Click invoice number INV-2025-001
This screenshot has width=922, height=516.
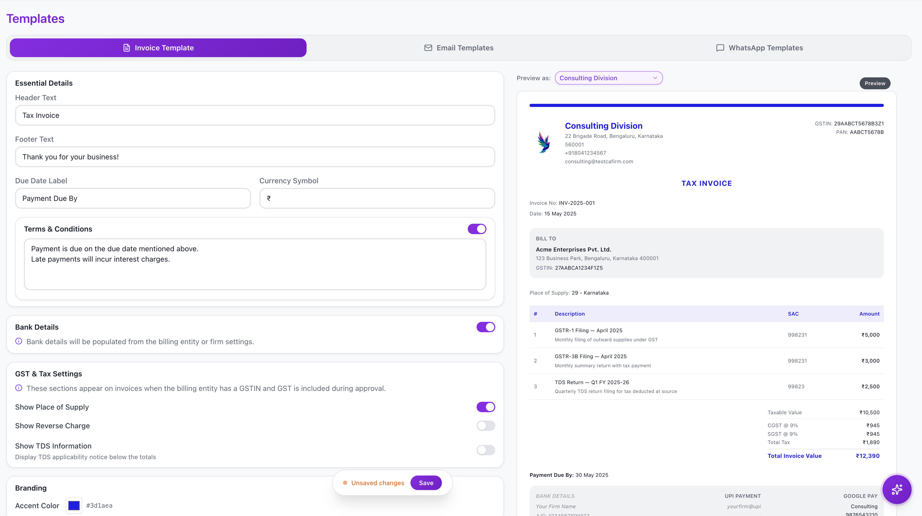tap(577, 203)
